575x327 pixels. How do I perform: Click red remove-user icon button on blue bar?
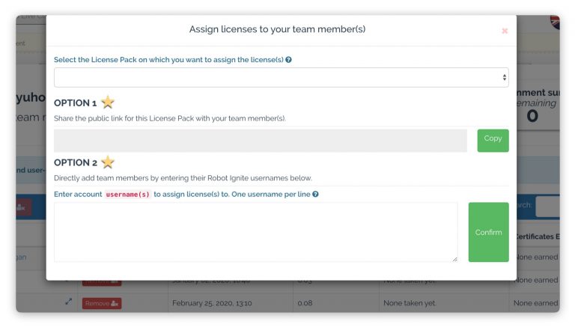tap(23, 207)
